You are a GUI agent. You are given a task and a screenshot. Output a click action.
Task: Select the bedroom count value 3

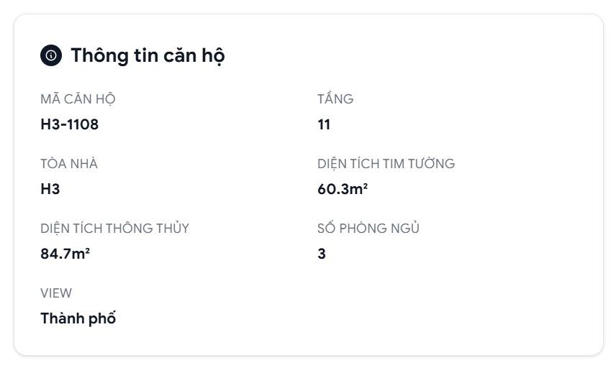(x=322, y=254)
